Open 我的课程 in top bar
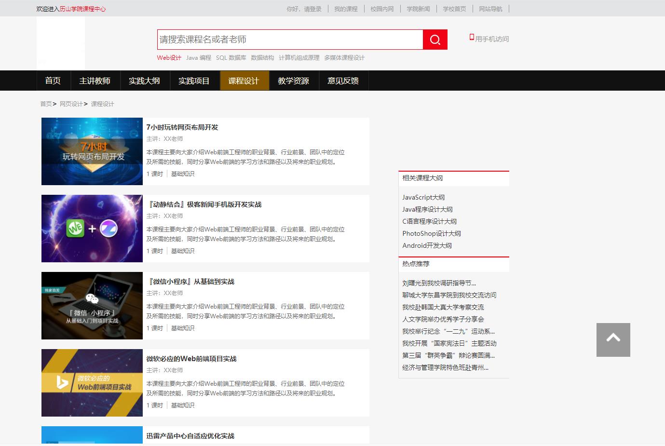The image size is (665, 446). point(346,9)
